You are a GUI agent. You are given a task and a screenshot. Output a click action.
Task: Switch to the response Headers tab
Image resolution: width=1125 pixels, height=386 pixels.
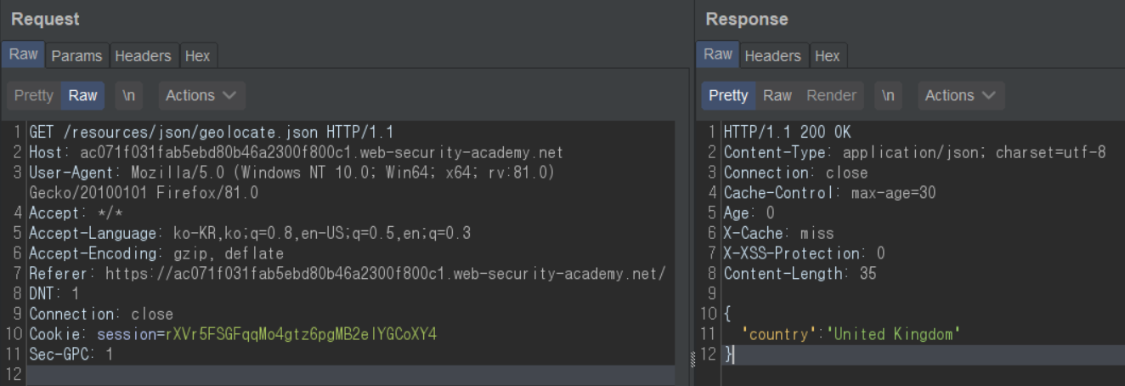pos(772,55)
